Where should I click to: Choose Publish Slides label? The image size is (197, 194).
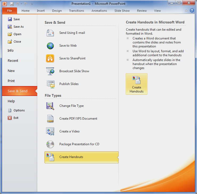(x=69, y=84)
